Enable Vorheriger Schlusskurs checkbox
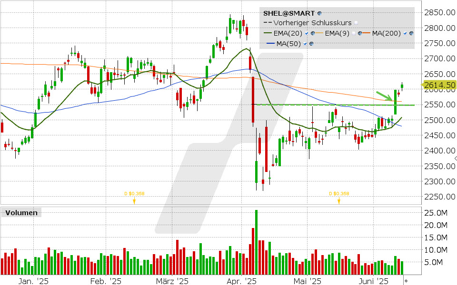Image resolution: width=457 pixels, height=285 pixels. click(x=356, y=23)
